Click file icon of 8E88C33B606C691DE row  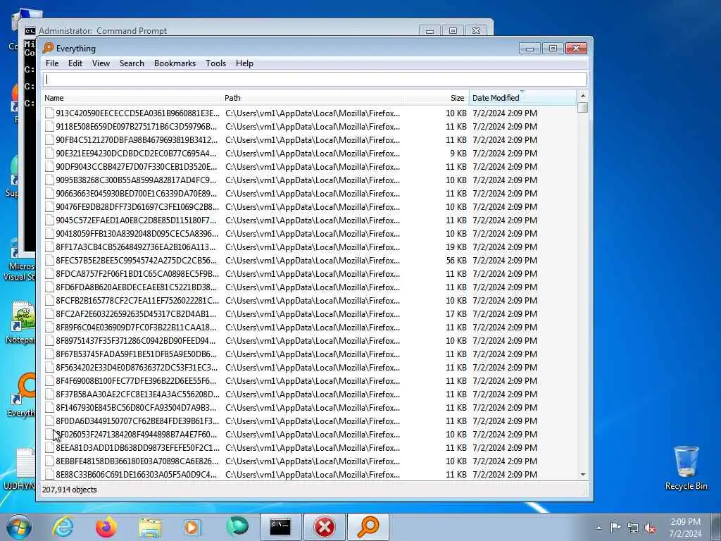(49, 474)
